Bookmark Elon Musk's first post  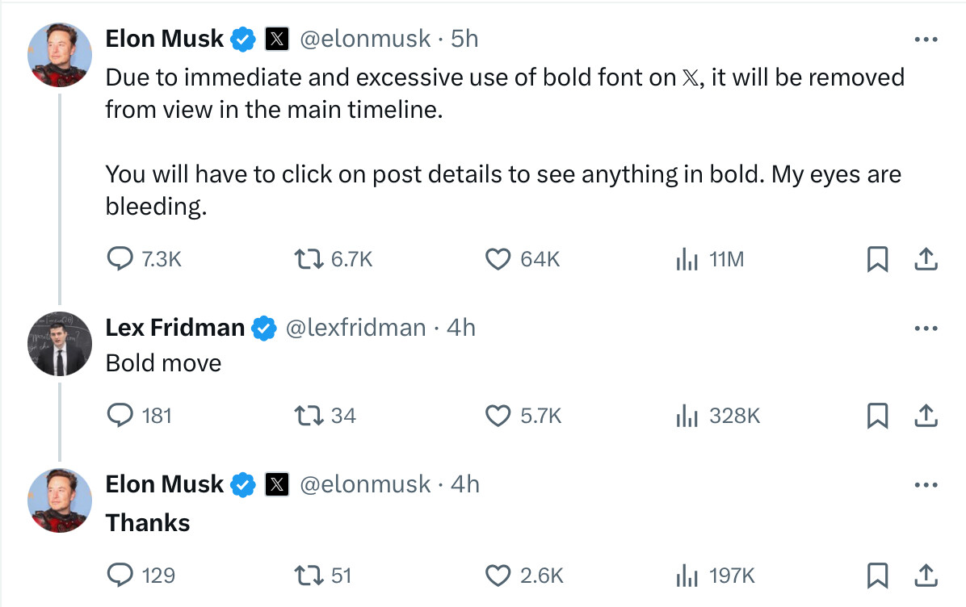click(x=877, y=258)
